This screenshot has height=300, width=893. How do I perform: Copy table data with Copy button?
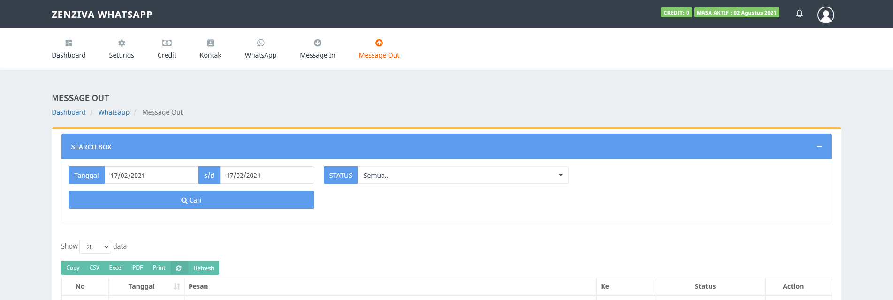coord(73,268)
